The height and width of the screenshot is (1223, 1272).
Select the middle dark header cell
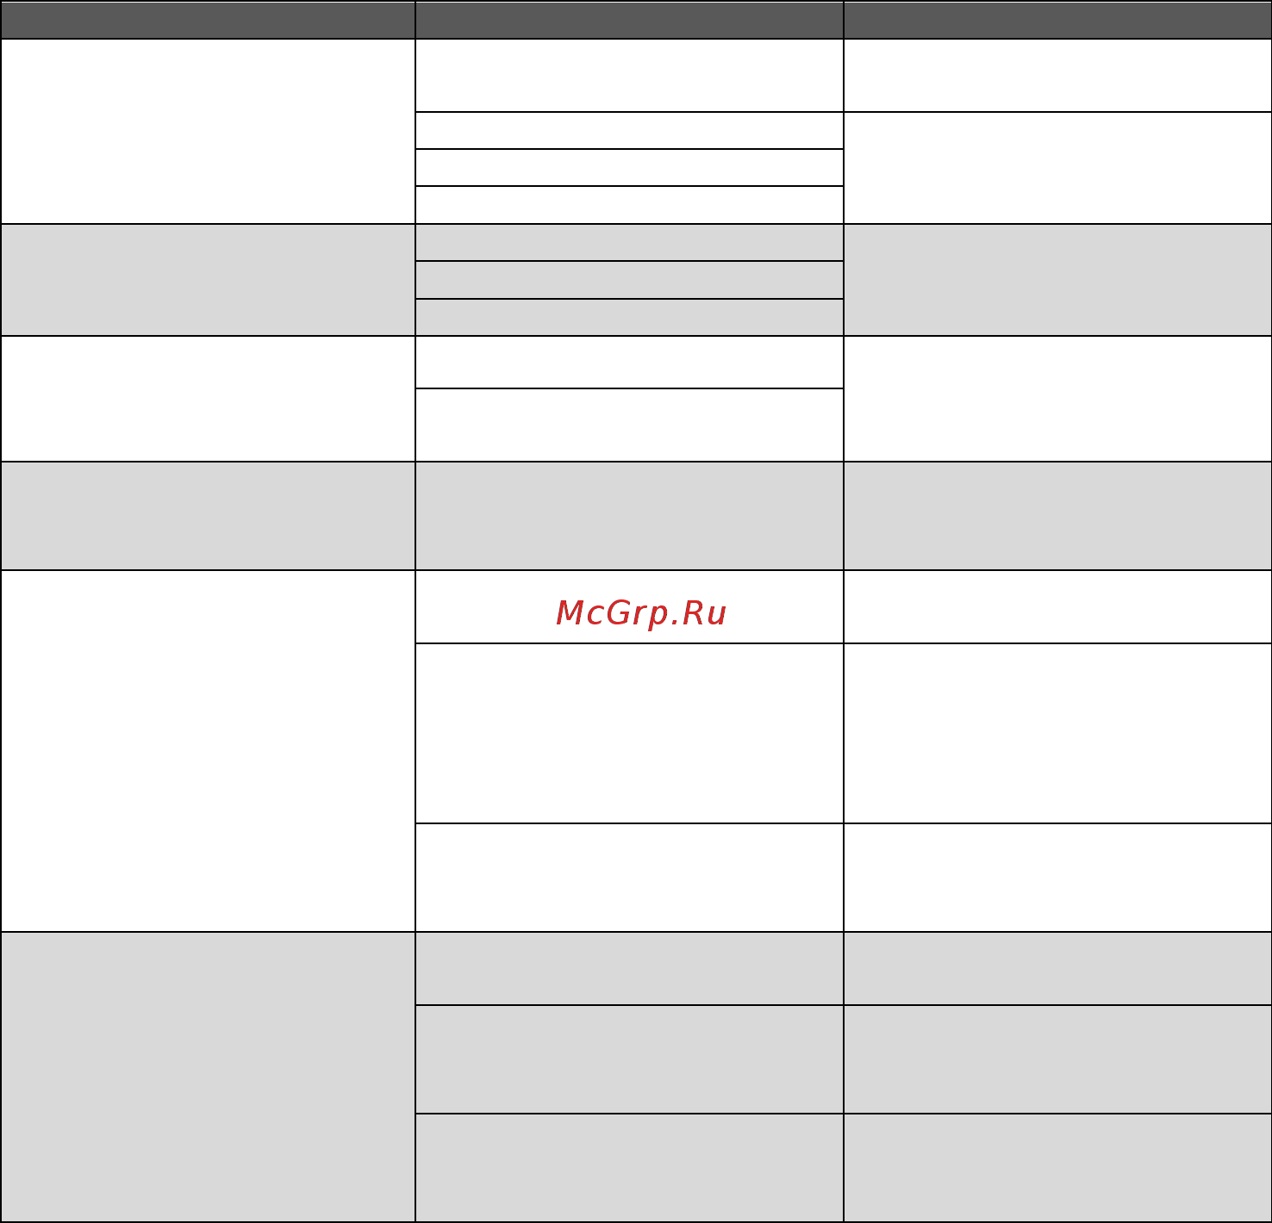(x=629, y=19)
